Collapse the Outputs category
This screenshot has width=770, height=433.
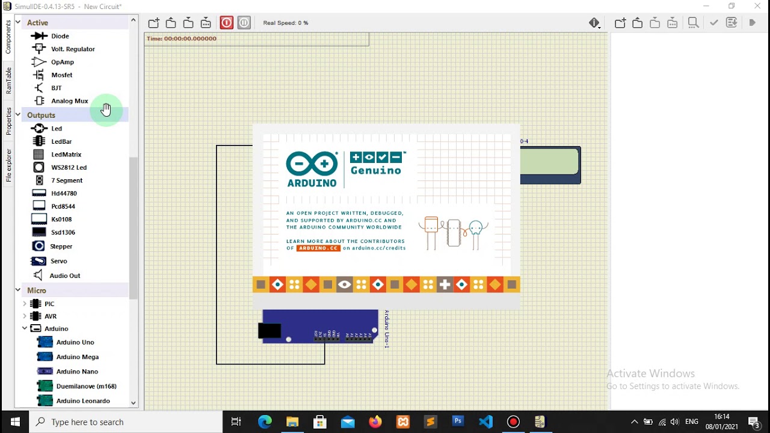point(18,114)
